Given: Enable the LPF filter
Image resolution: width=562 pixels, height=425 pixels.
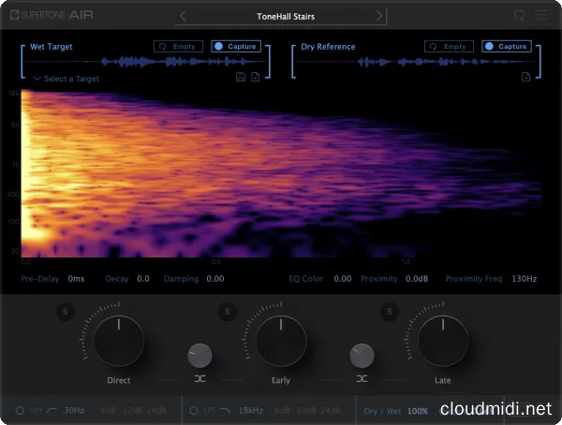Looking at the screenshot, I should [194, 411].
